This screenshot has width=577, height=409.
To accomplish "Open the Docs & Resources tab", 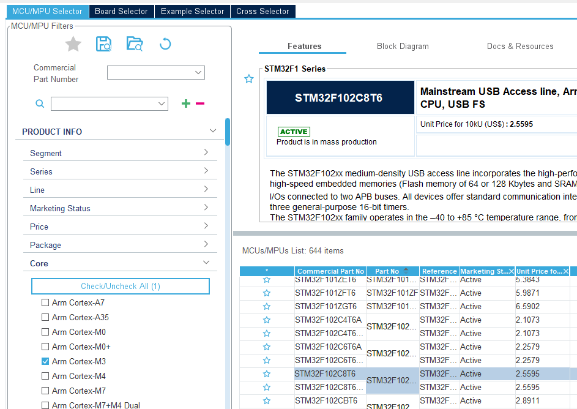I will click(x=520, y=47).
